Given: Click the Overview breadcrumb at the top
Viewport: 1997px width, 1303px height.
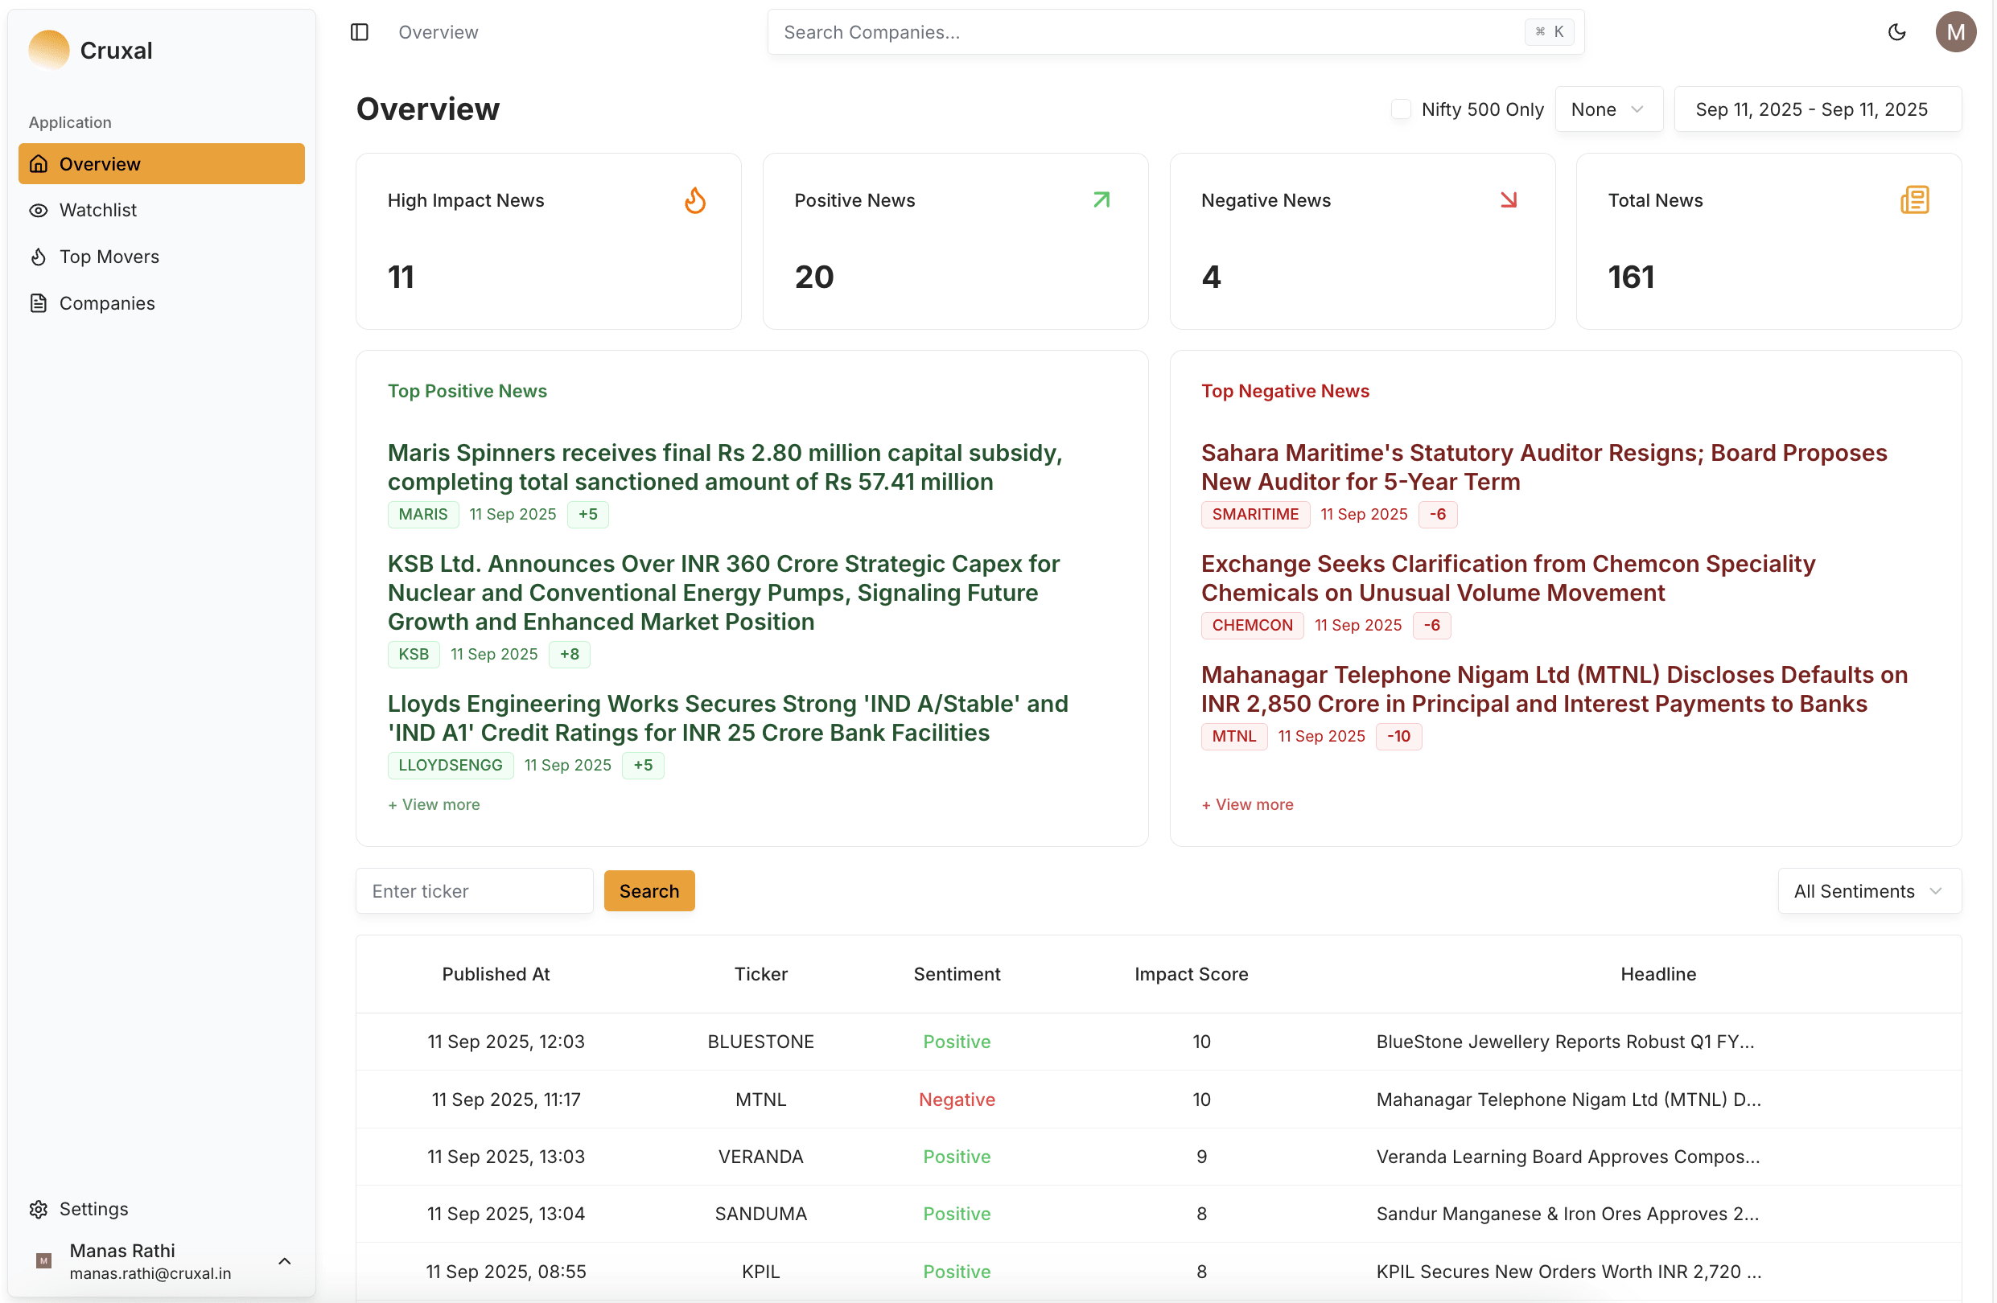Looking at the screenshot, I should tap(438, 32).
